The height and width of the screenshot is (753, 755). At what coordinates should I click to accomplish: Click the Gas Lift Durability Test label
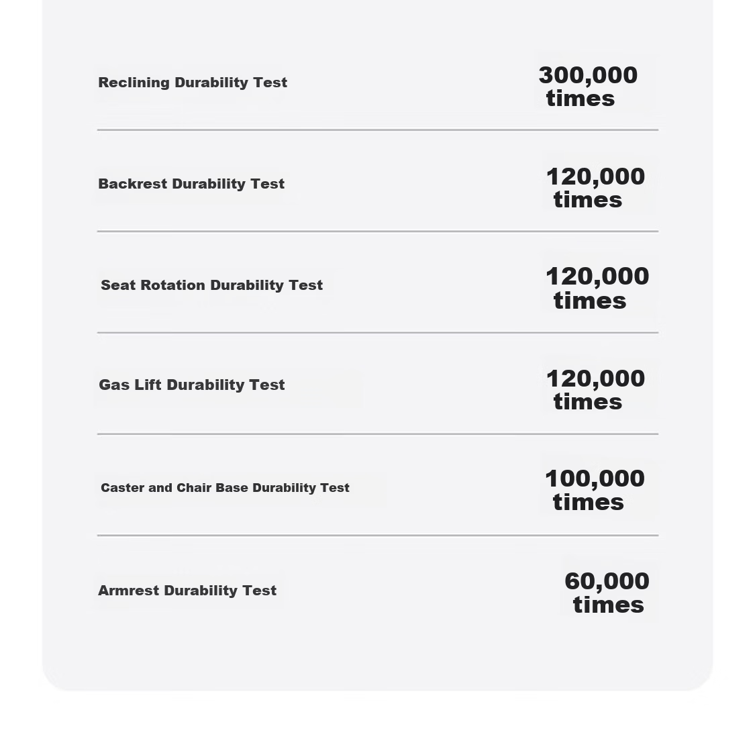192,385
